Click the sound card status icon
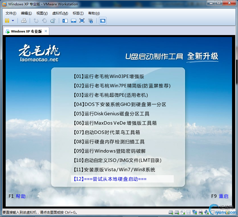 pos(206,212)
